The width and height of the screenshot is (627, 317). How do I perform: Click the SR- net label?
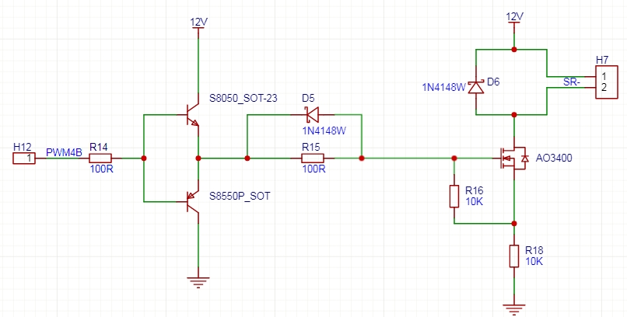pos(572,82)
